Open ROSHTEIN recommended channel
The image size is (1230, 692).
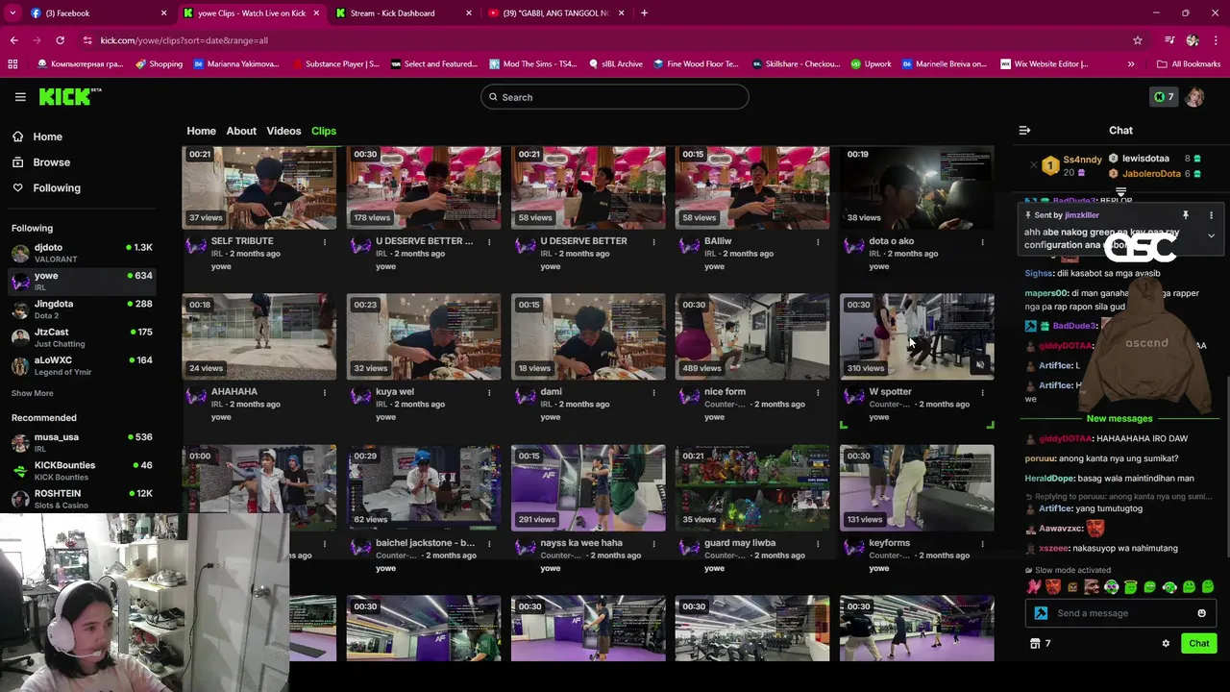[82, 499]
